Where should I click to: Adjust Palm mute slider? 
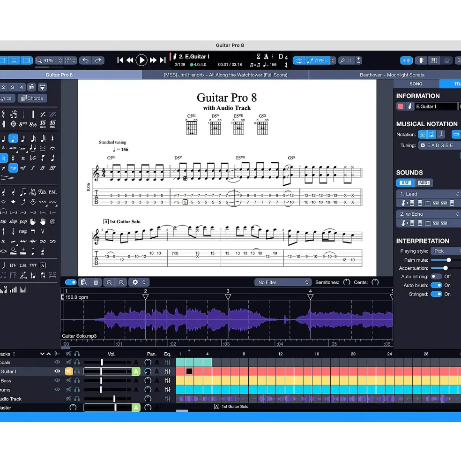coord(449,260)
